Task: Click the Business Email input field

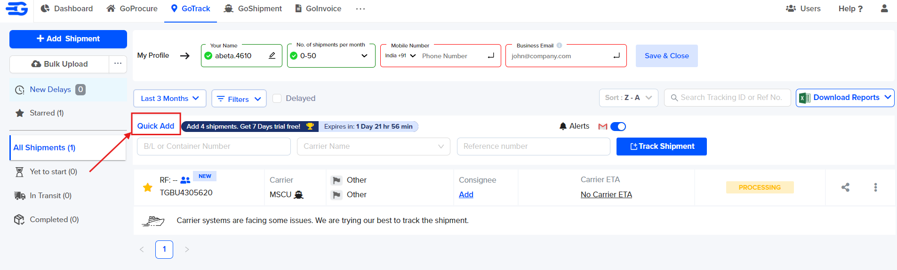Action: (560, 56)
